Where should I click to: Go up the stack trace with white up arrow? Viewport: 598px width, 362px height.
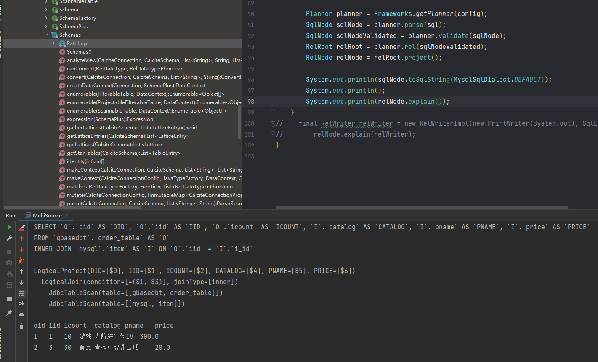click(x=21, y=271)
